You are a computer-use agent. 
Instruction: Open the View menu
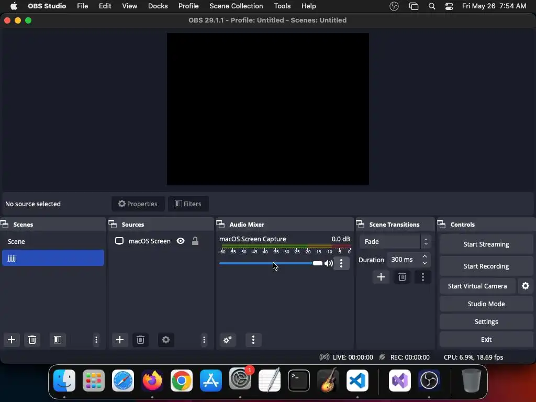coord(130,6)
